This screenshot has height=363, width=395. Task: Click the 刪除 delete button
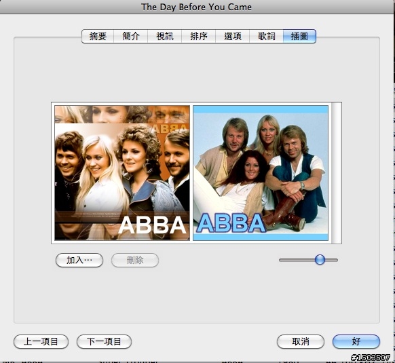[x=135, y=261]
